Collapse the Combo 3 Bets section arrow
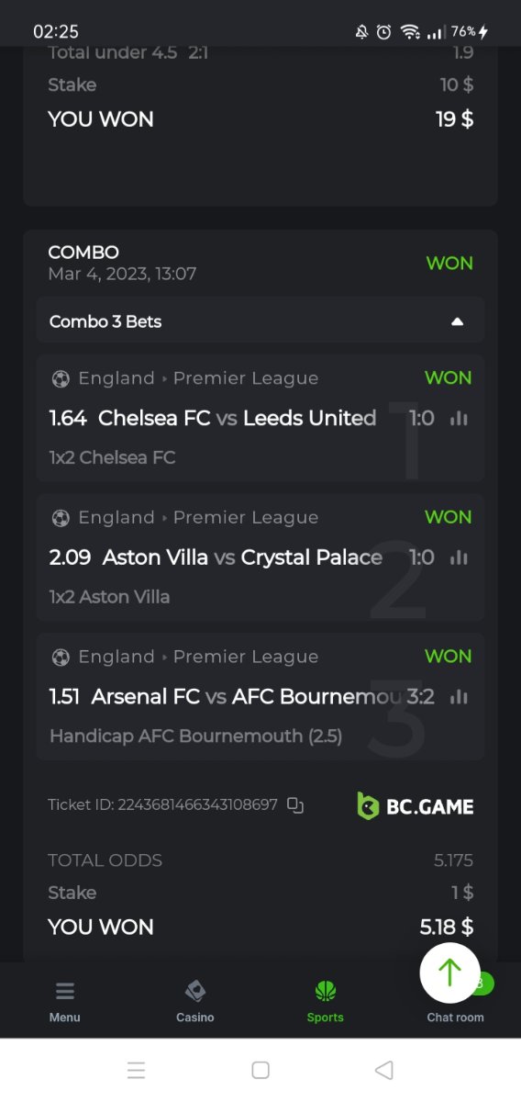Screen dimensions: 521x1102 (x=458, y=322)
